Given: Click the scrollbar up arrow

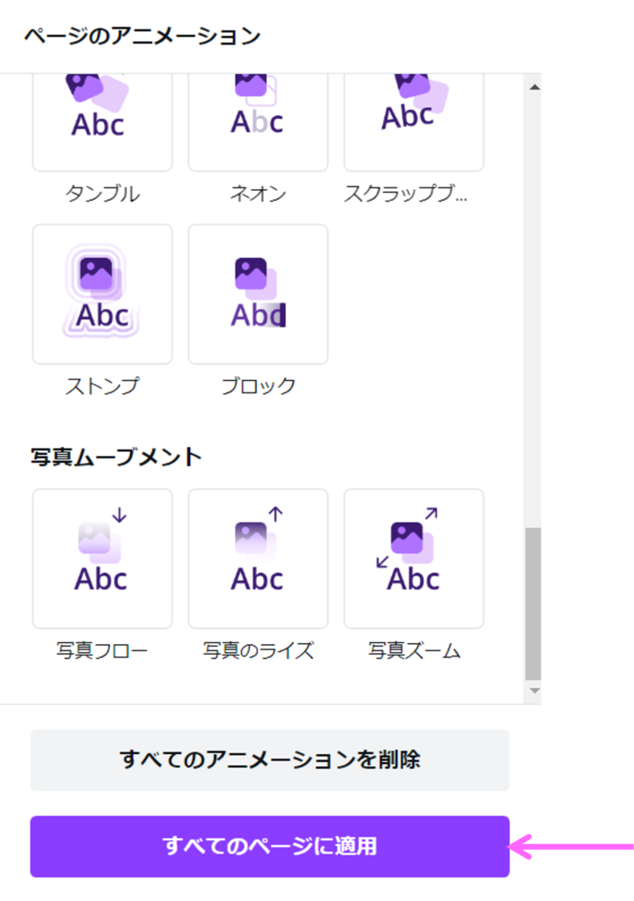Looking at the screenshot, I should click(x=534, y=86).
